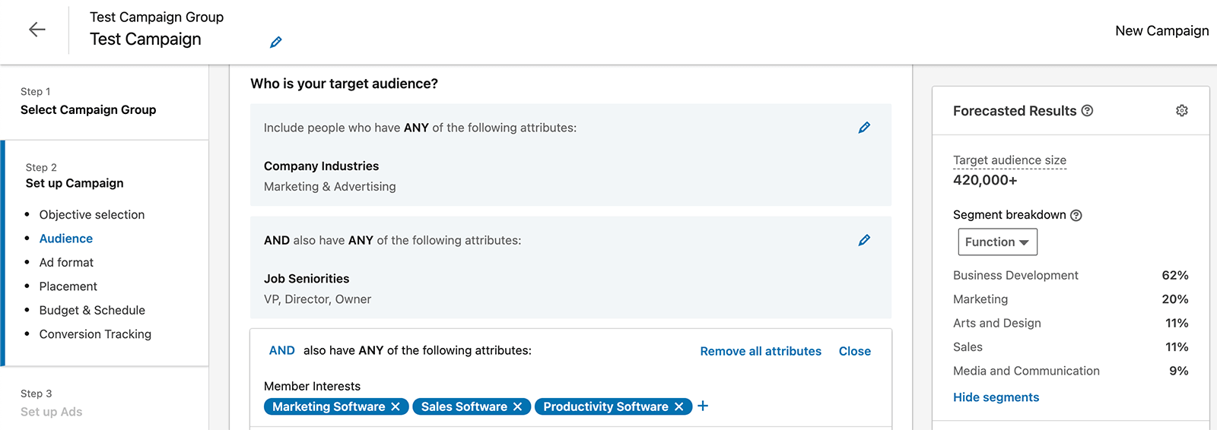
Task: Close the Member Interests attribute editor
Action: (855, 351)
